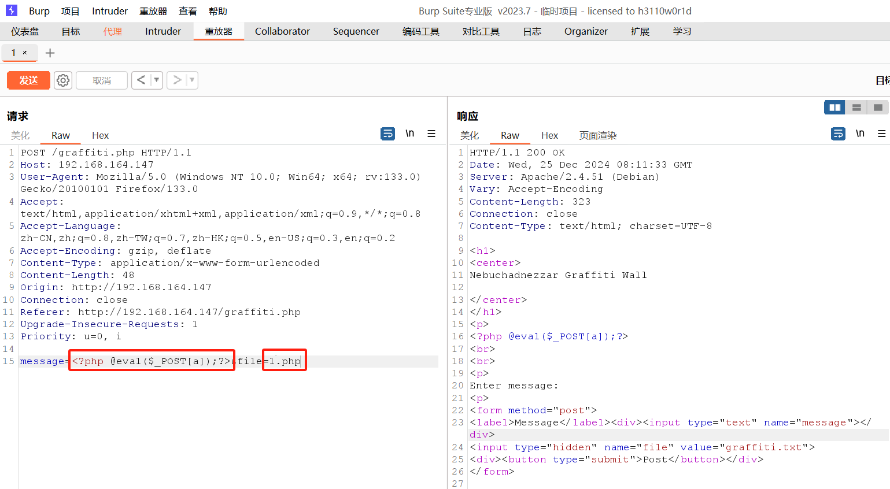Open the 日志 logger tab

pos(532,31)
